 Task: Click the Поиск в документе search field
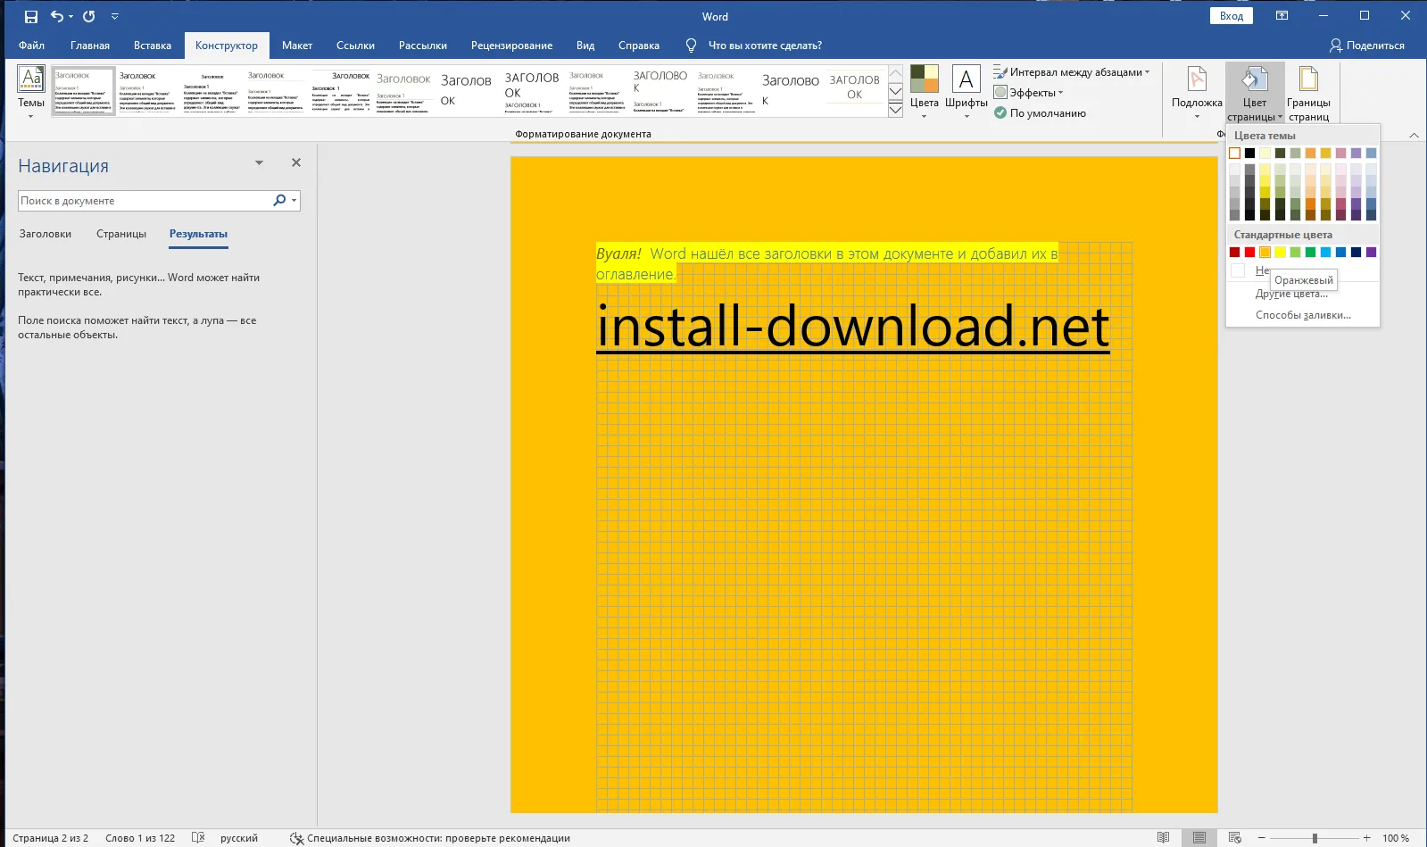(143, 201)
